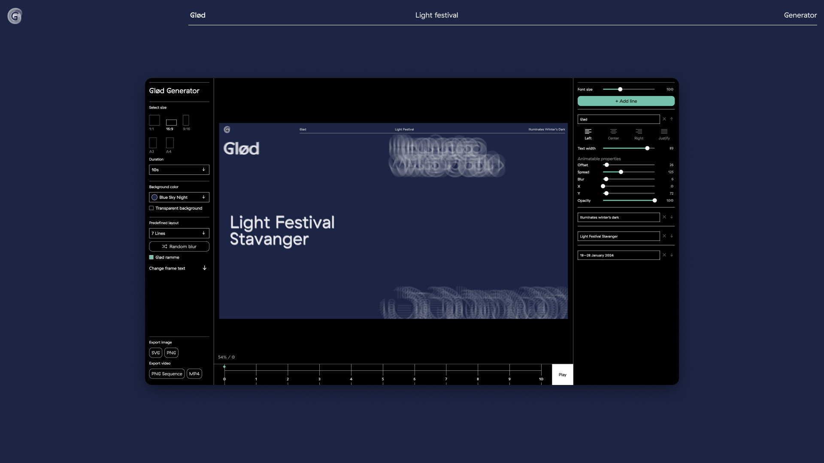Click the green Add line button
824x463 pixels.
[x=626, y=101]
